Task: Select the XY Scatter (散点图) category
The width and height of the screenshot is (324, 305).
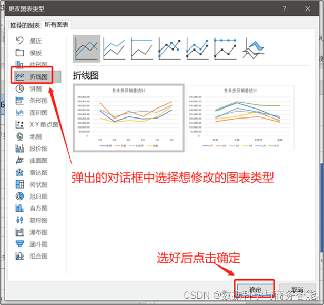Action: coord(37,124)
